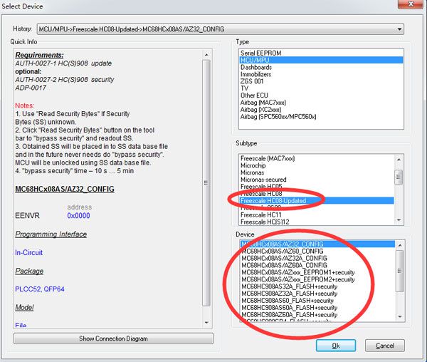The height and width of the screenshot is (362, 427).
Task: Click Subtype list scrollbar thumb
Action: [399, 177]
